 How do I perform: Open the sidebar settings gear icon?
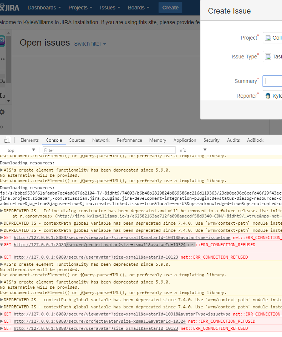pyautogui.click(x=2, y=112)
